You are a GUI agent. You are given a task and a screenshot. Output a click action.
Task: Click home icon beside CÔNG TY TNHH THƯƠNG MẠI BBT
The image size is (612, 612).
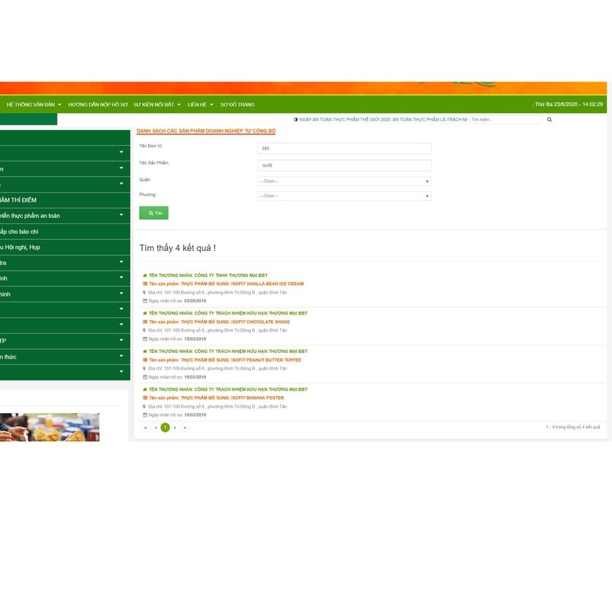(145, 276)
